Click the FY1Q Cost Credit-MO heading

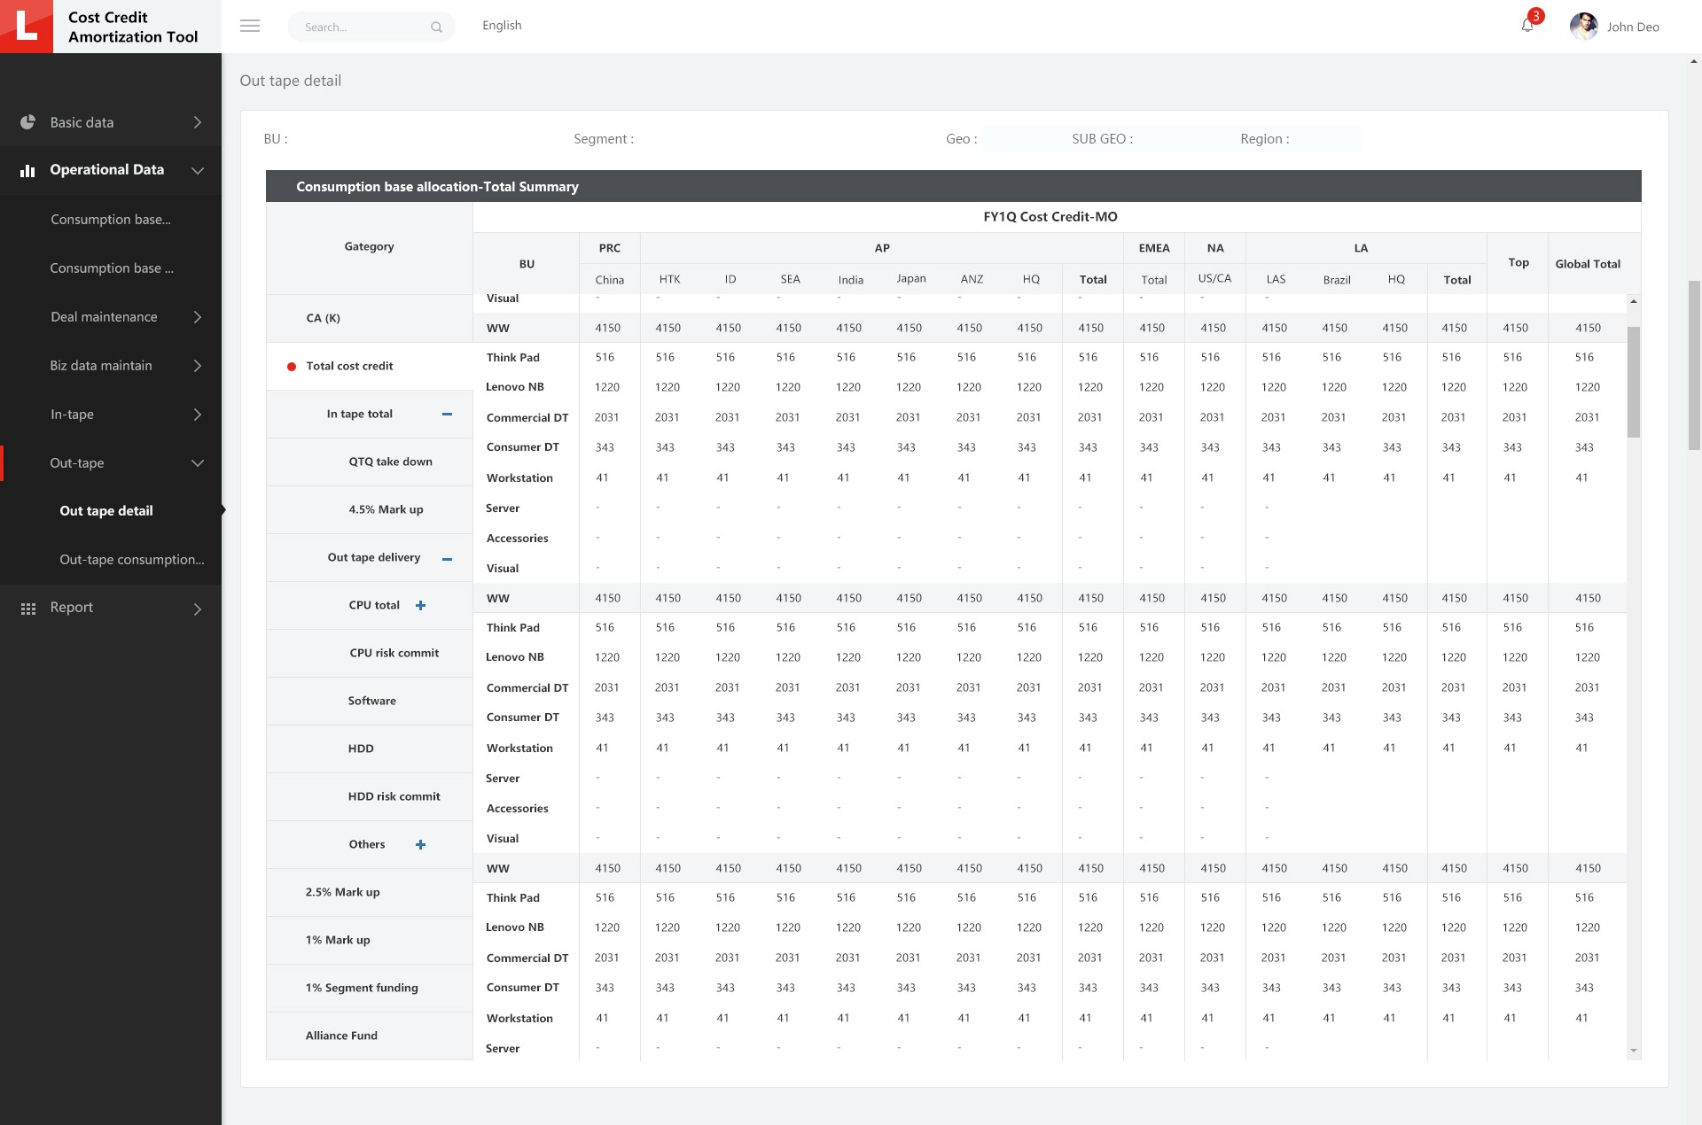tap(1050, 217)
